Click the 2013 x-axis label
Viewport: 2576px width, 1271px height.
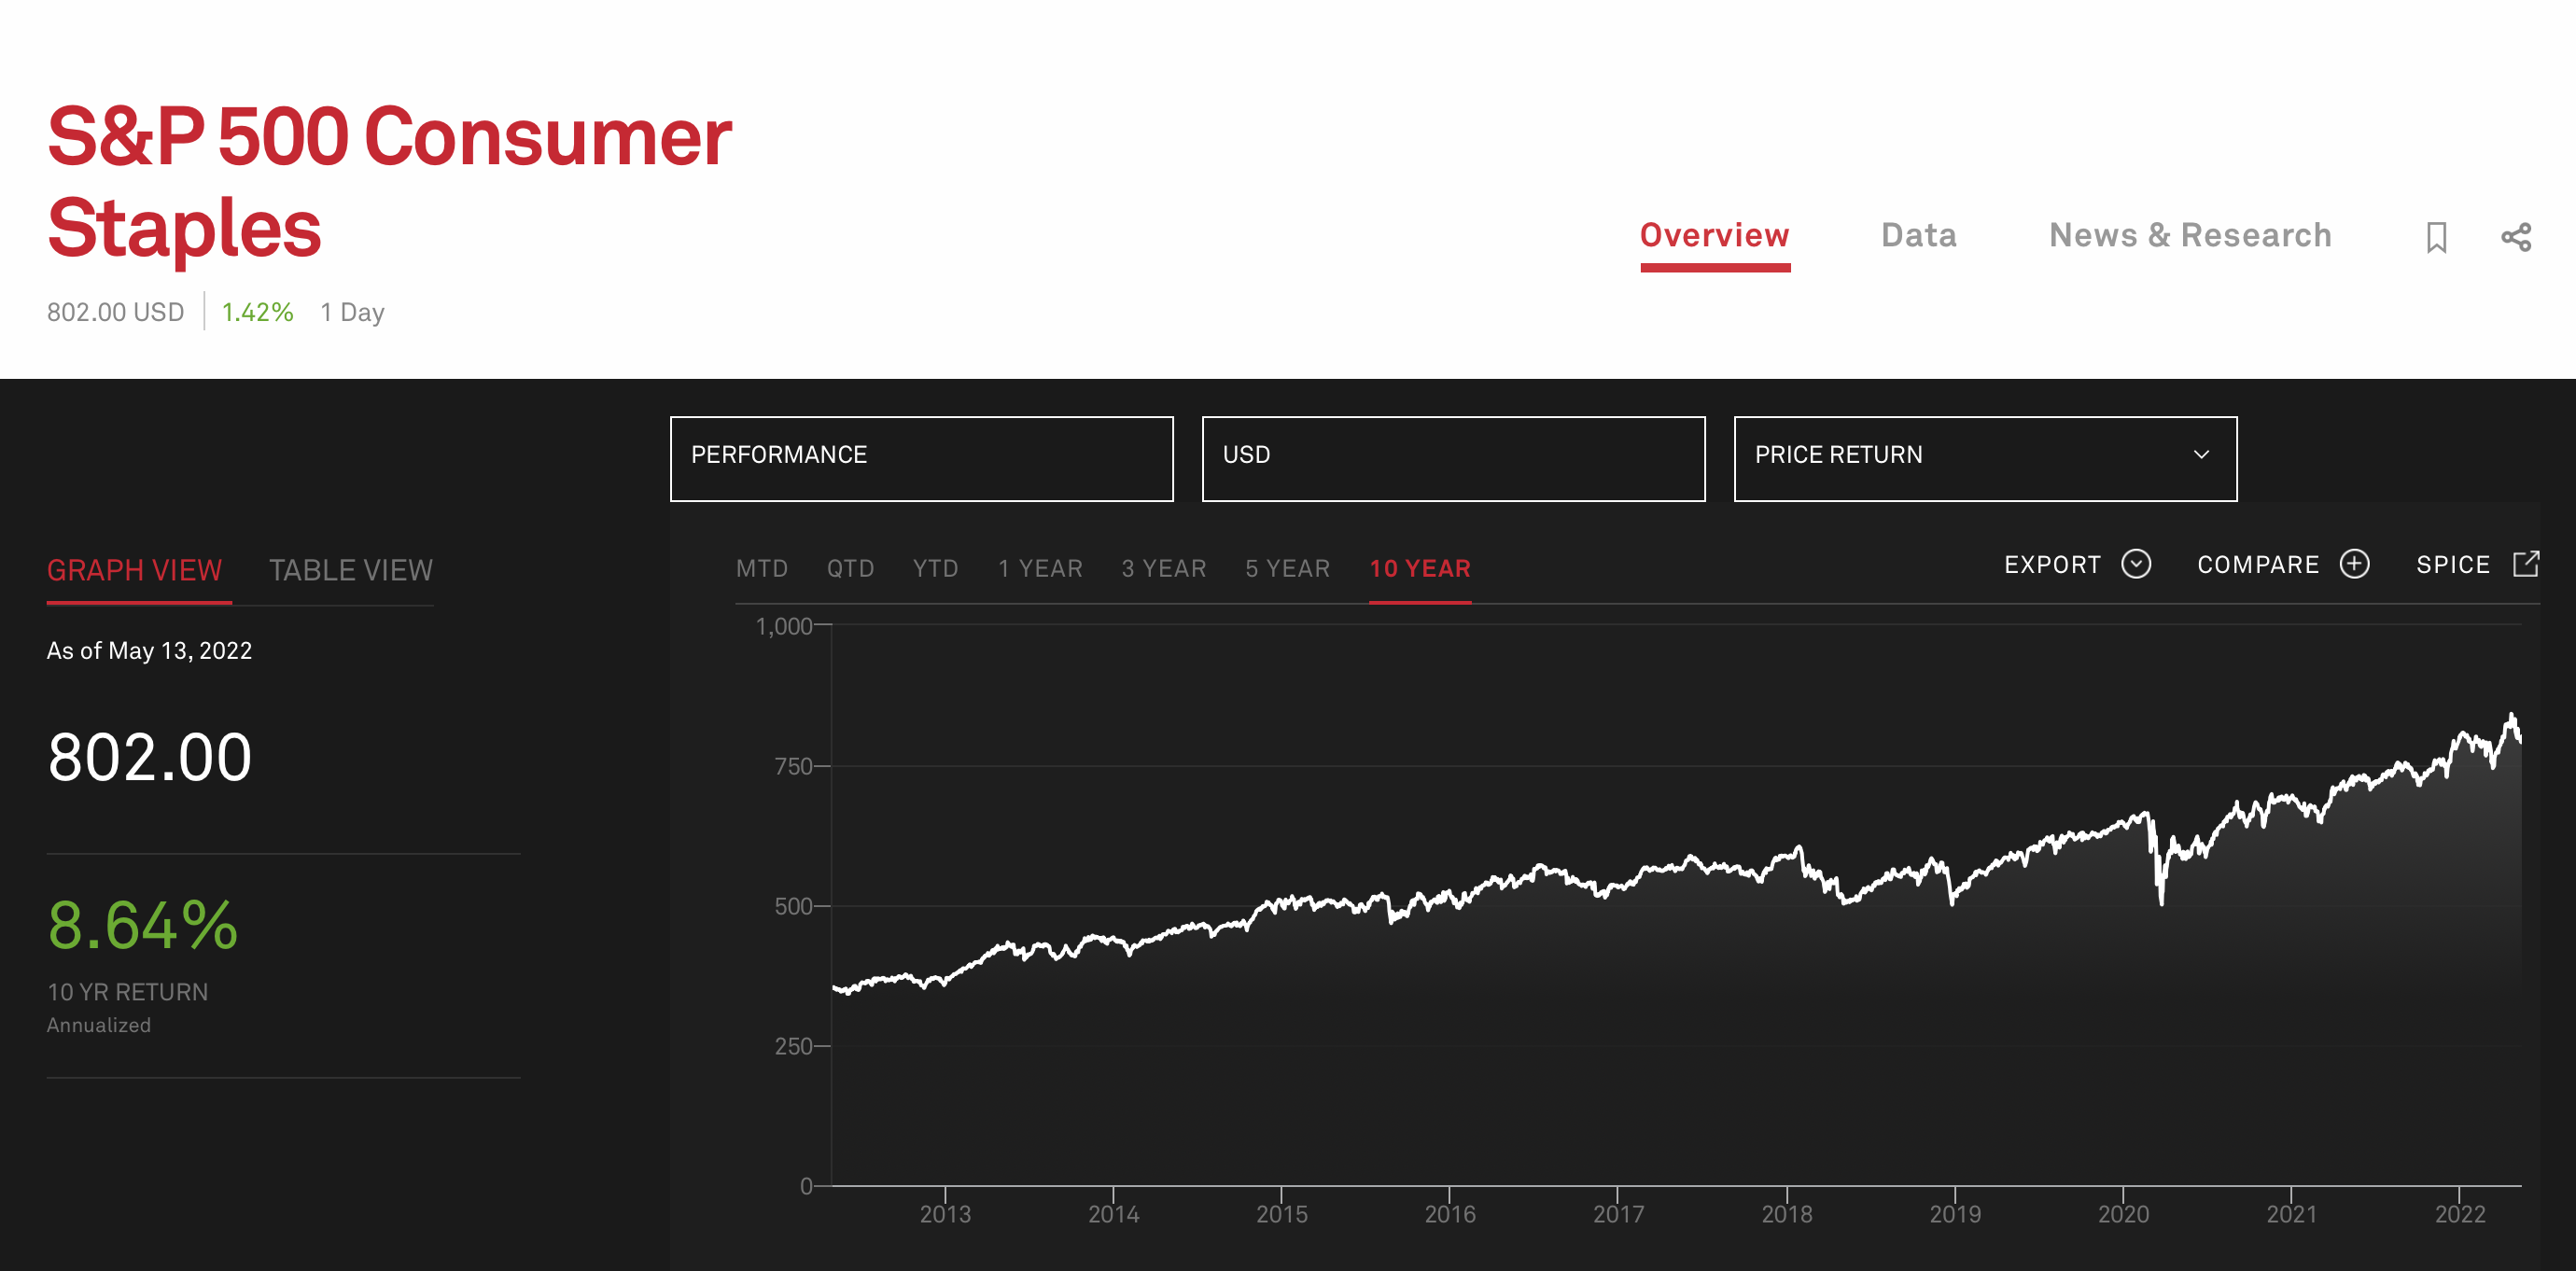coord(945,1214)
